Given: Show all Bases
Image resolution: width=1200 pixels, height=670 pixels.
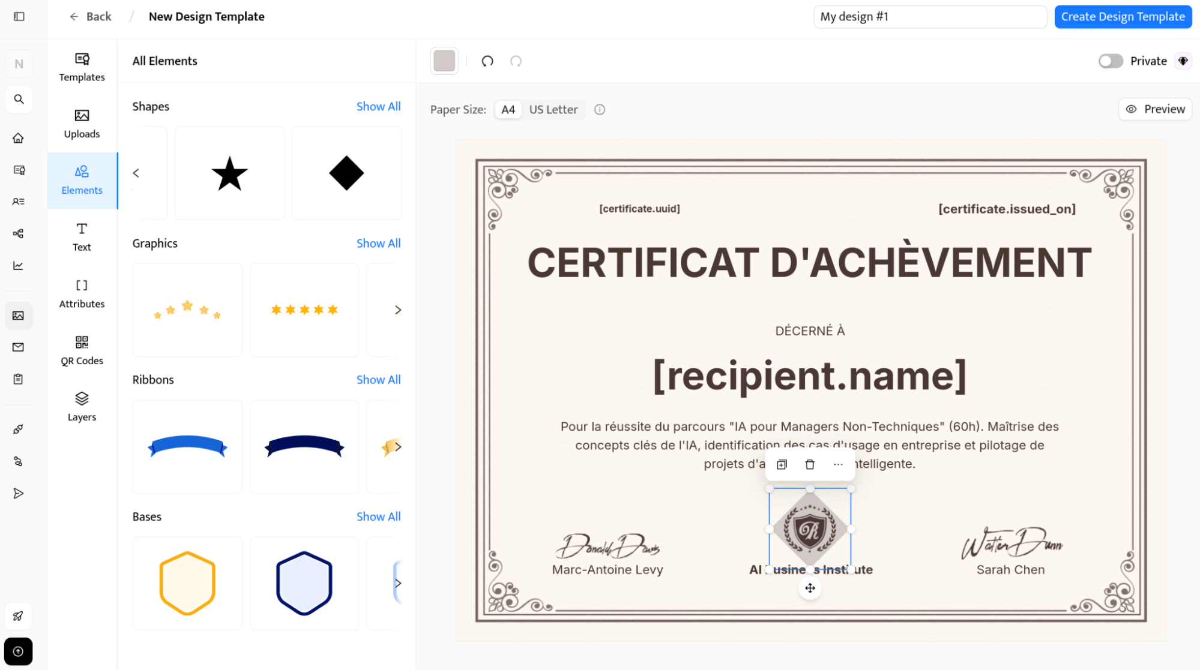Looking at the screenshot, I should [378, 516].
